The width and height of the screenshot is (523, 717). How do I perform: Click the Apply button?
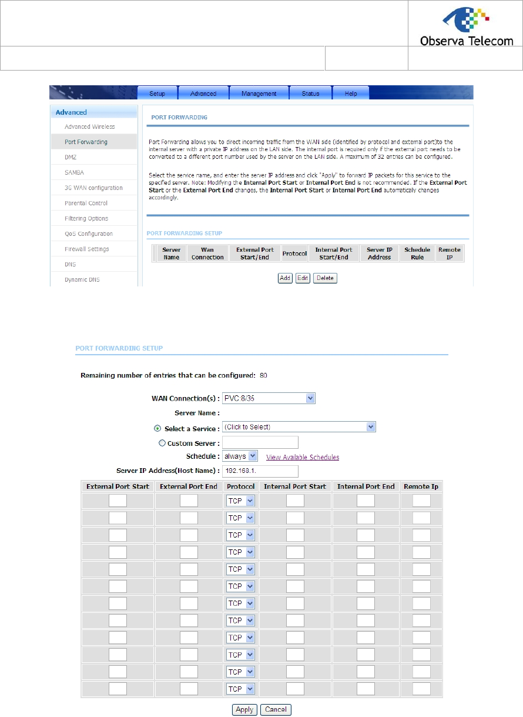tap(244, 709)
